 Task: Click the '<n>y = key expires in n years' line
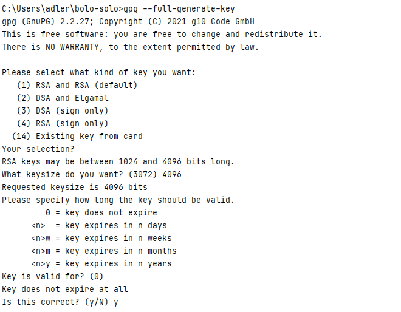[101, 264]
